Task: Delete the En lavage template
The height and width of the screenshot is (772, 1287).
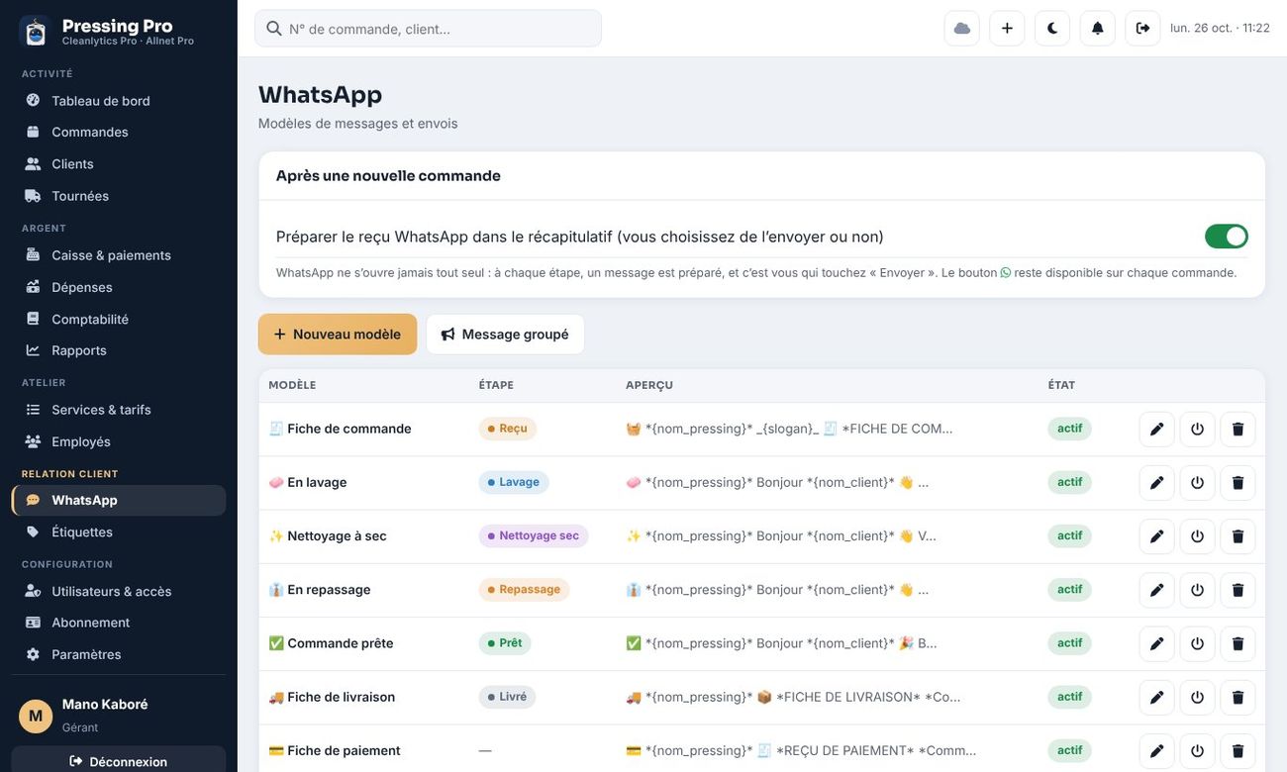Action: coord(1237,483)
